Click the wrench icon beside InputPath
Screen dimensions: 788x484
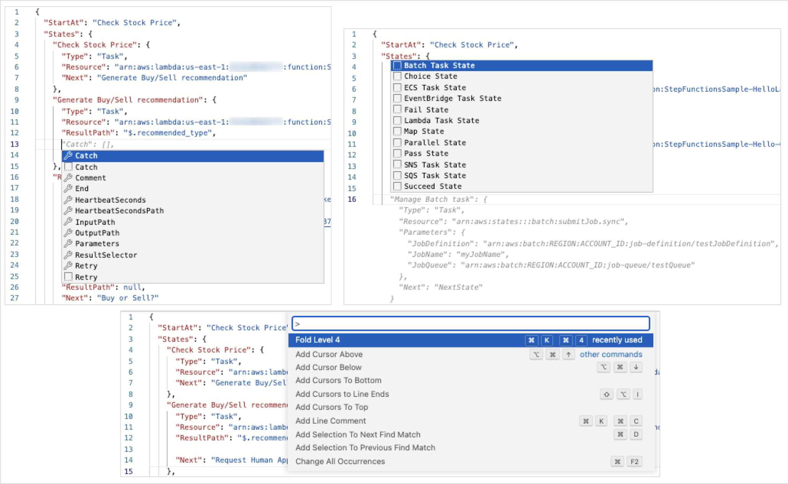click(68, 222)
